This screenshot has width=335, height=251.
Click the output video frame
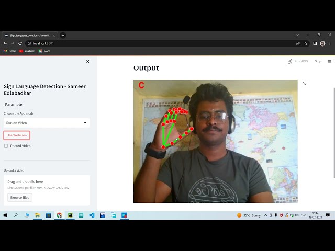pos(215,141)
